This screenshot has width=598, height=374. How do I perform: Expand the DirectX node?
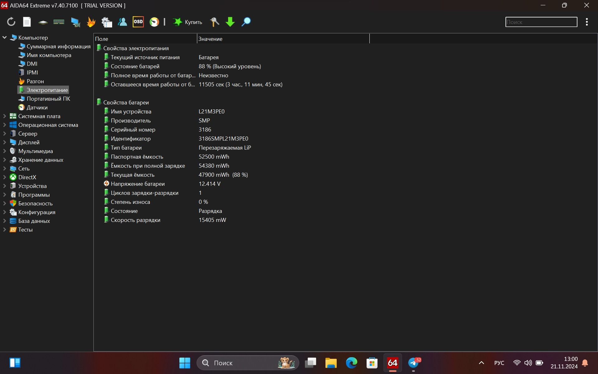coord(5,177)
